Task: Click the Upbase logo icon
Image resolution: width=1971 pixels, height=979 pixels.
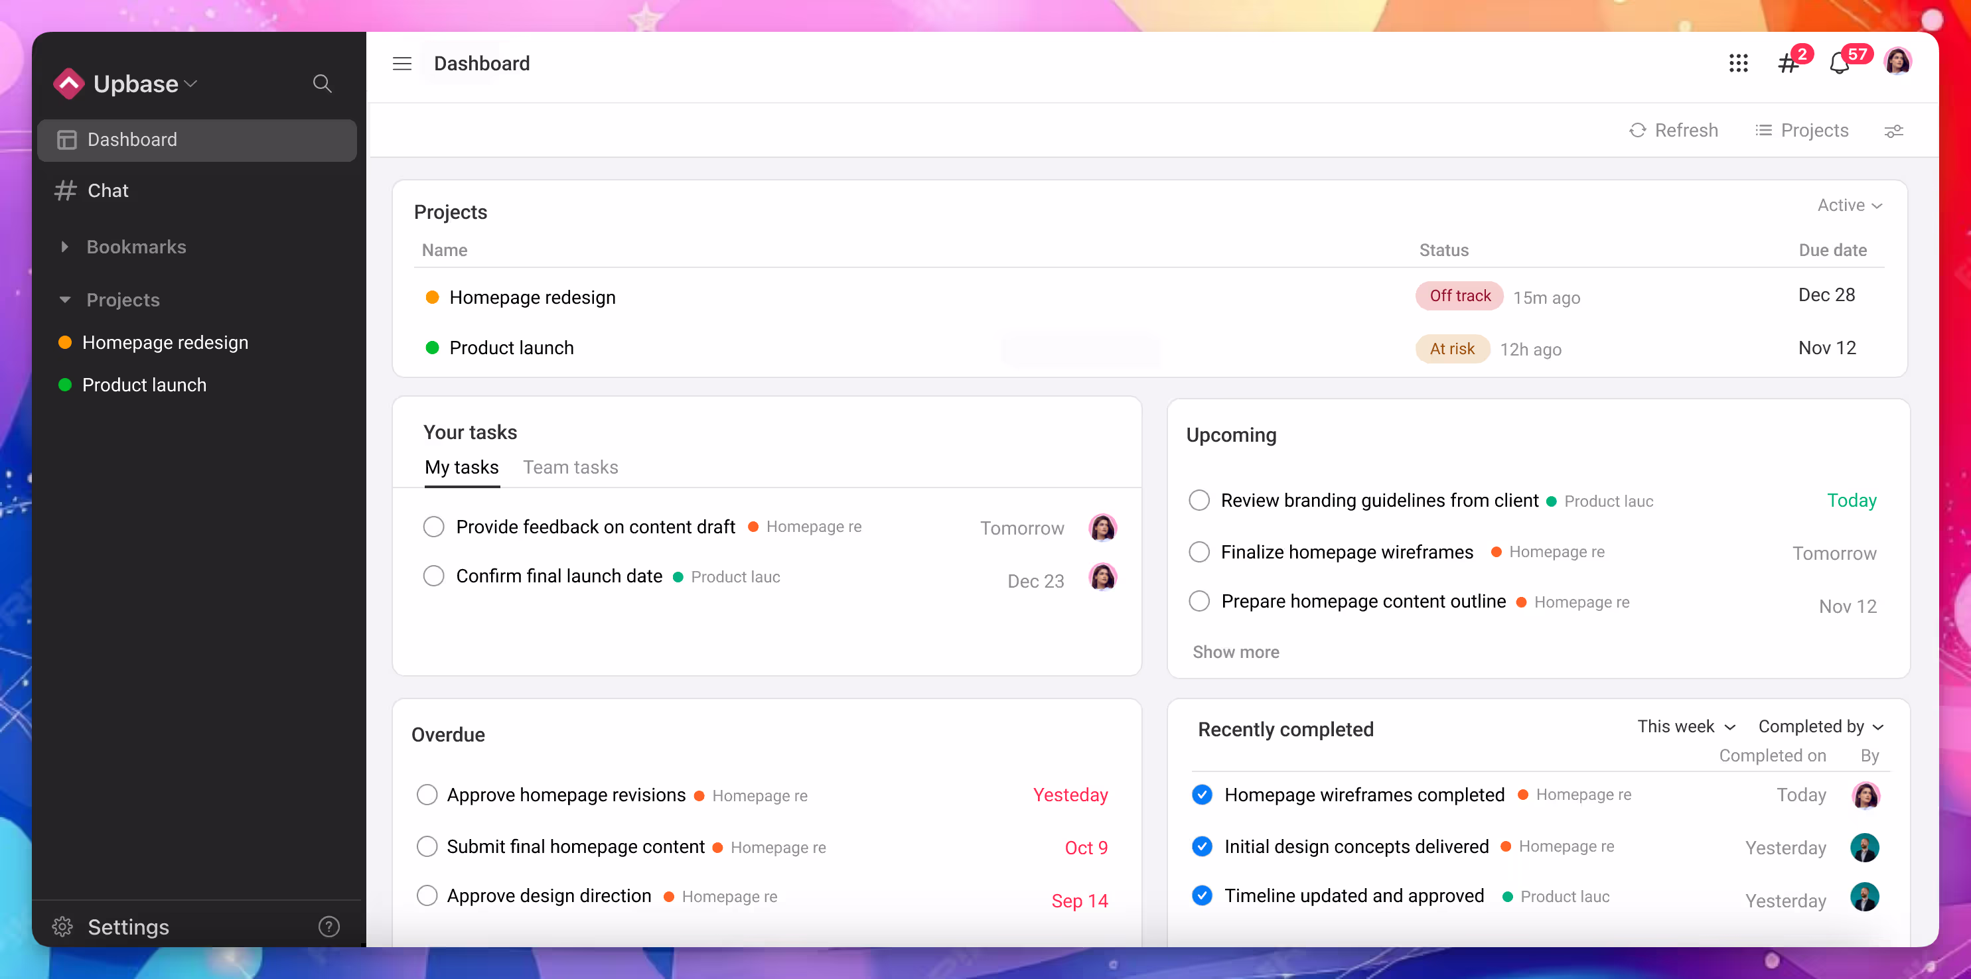Action: (x=69, y=84)
